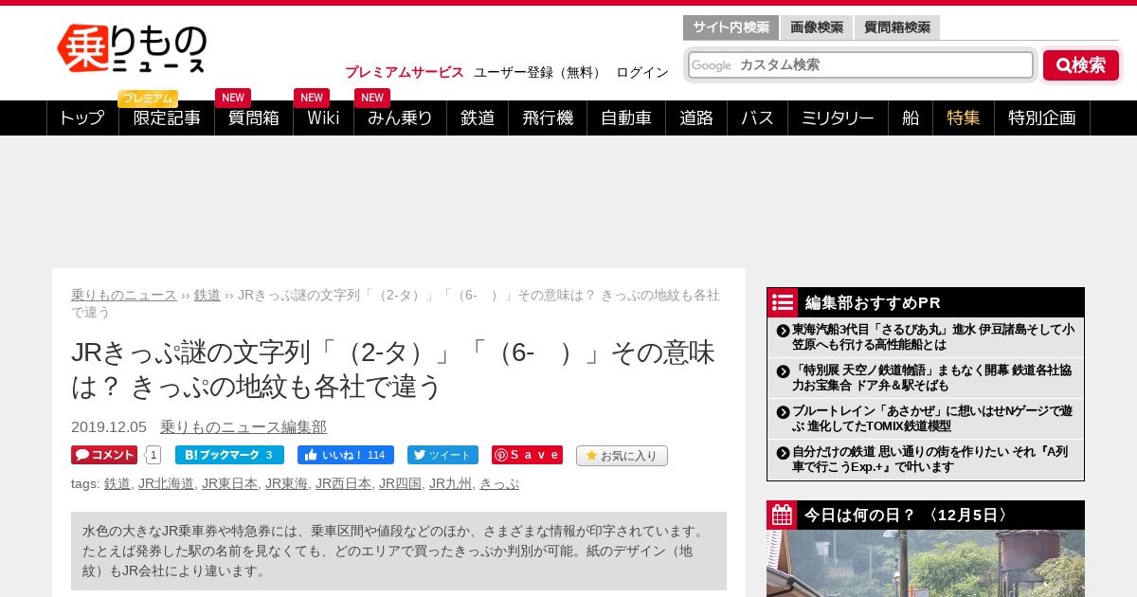Open the 乗りものニュース編集部 author link
The image size is (1137, 597).
[x=244, y=427]
